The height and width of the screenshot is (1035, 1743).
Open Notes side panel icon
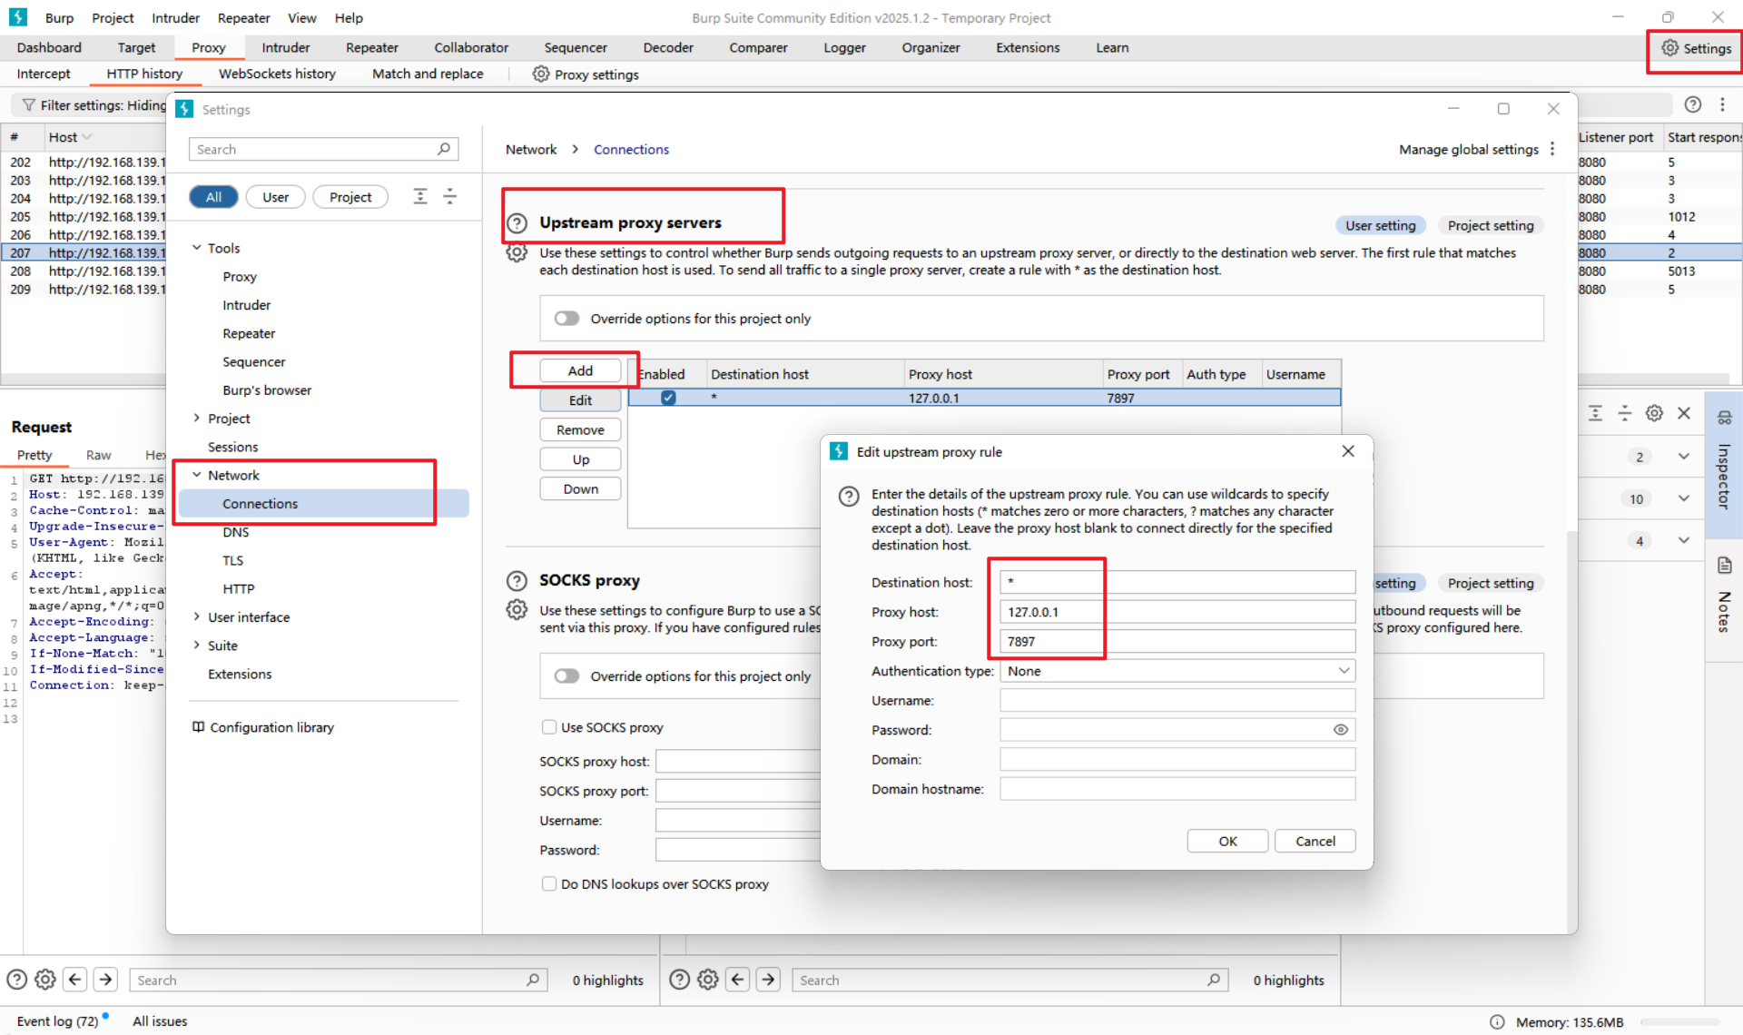click(x=1724, y=566)
